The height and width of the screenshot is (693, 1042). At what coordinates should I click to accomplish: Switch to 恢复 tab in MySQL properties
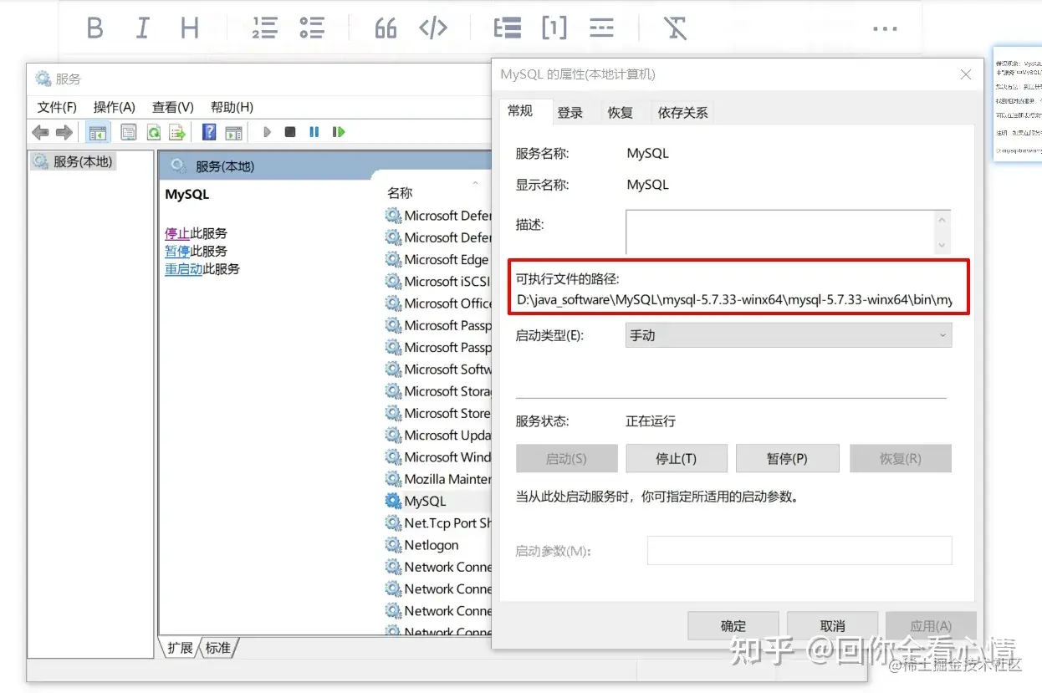[621, 112]
